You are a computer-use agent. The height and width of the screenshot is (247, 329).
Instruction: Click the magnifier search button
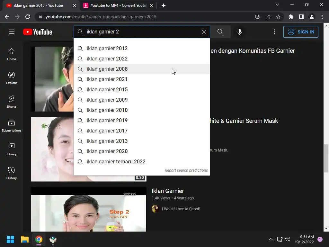coord(220,32)
